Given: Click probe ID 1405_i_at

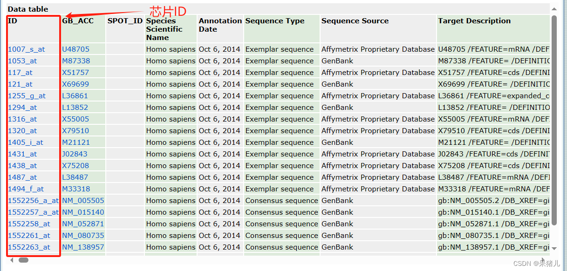Looking at the screenshot, I should (x=26, y=142).
